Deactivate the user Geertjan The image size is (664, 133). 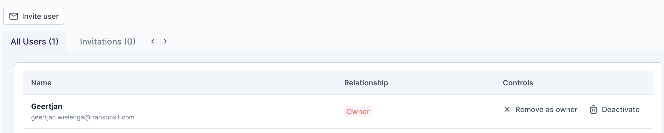620,109
